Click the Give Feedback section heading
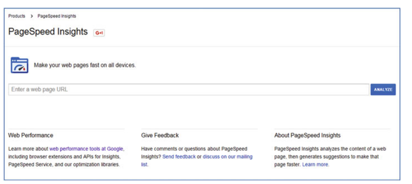The width and height of the screenshot is (412, 184). [x=160, y=135]
